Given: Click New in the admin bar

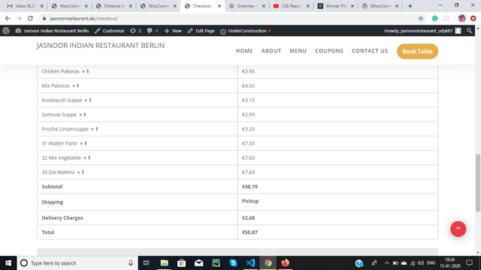Looking at the screenshot, I should click(173, 31).
